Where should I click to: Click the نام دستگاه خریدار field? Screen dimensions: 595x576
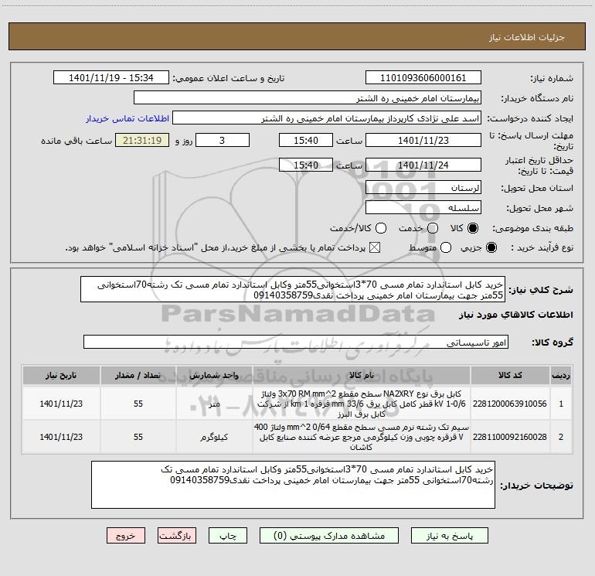coord(308,97)
